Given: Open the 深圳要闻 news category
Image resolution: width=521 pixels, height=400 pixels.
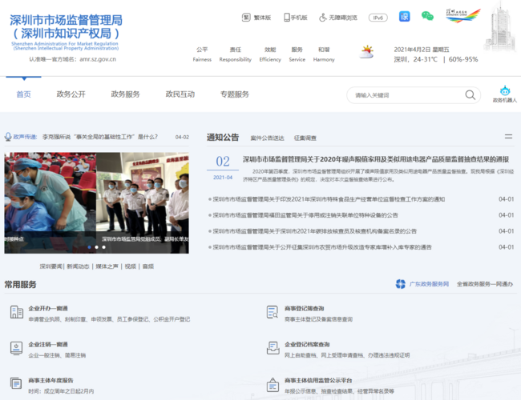Looking at the screenshot, I should coord(50,266).
